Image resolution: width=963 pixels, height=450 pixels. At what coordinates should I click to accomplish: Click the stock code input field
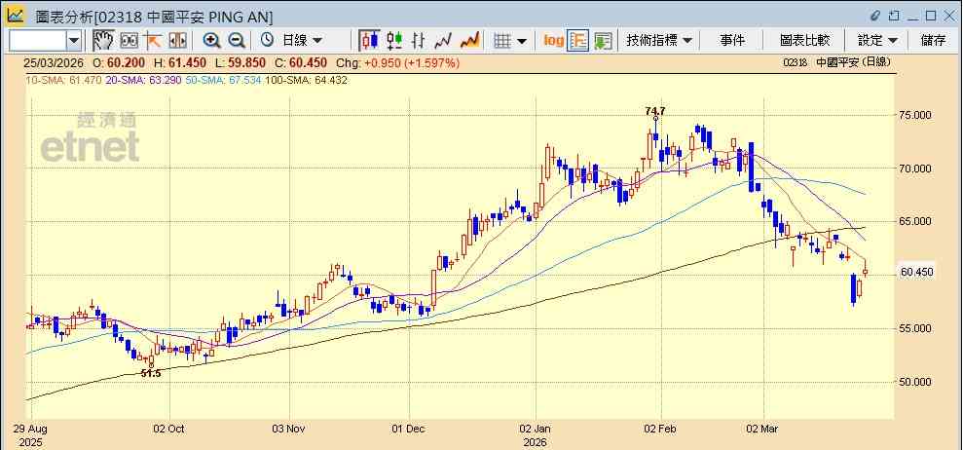(x=37, y=41)
